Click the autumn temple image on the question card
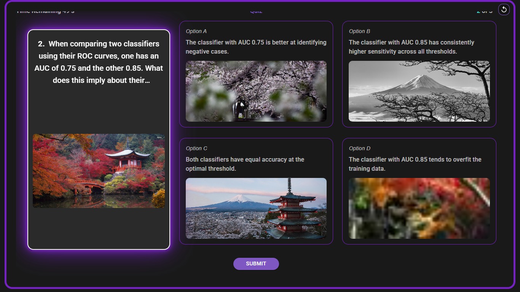The width and height of the screenshot is (520, 292). click(99, 170)
